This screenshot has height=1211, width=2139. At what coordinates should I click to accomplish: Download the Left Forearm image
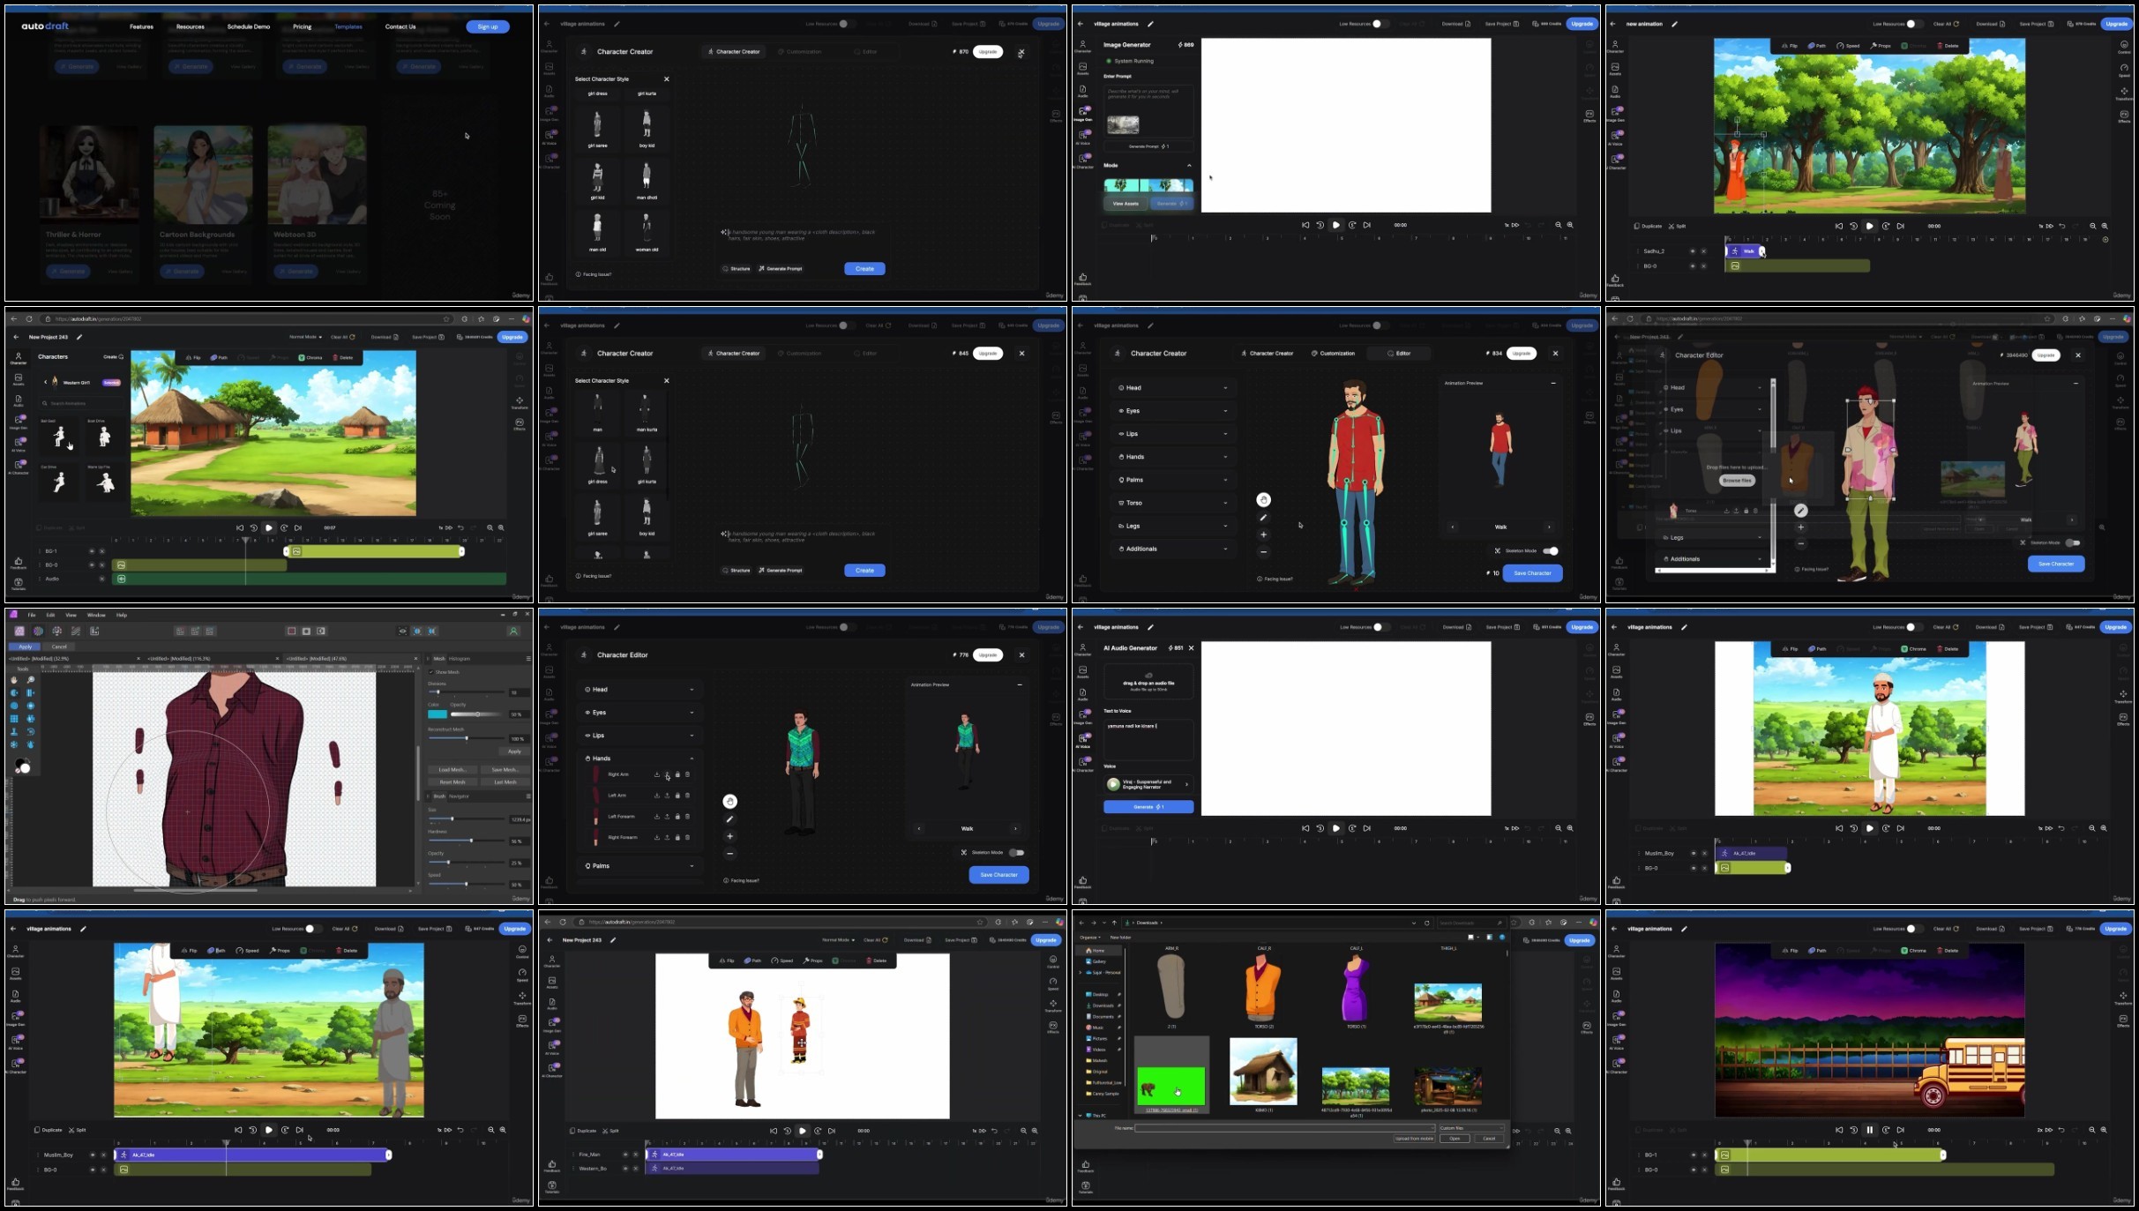tap(657, 817)
